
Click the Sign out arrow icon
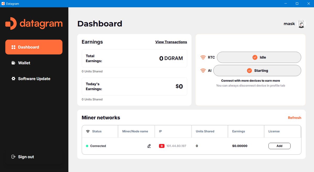tap(13, 157)
